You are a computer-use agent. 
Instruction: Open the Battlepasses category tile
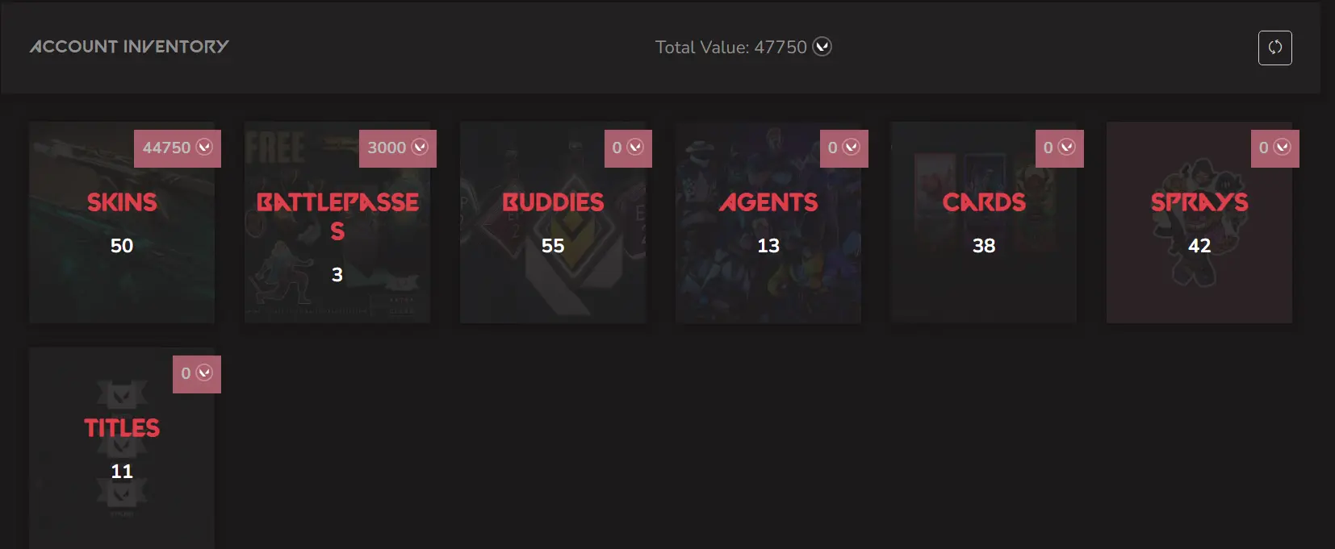point(337,223)
